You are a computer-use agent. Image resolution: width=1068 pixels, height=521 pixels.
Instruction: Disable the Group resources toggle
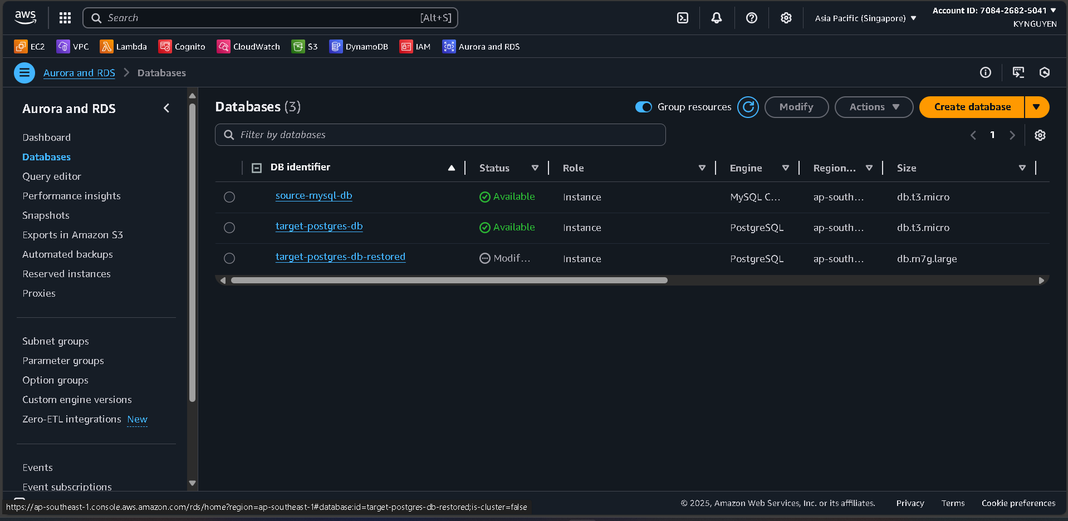click(x=643, y=107)
